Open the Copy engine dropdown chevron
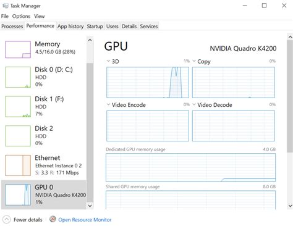This screenshot has height=226, width=293. [x=194, y=61]
